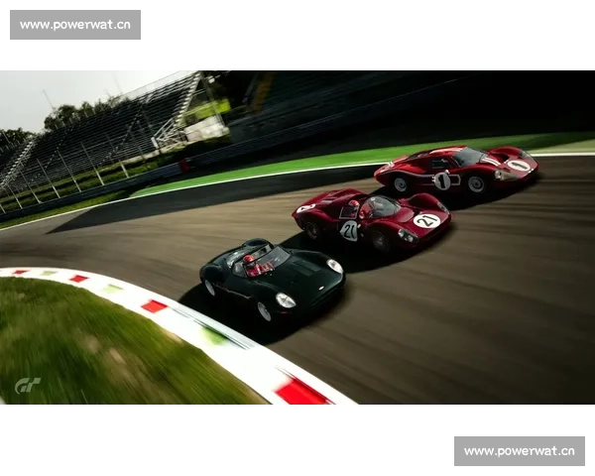Click the leading red car's hood roundel

click(518, 165)
